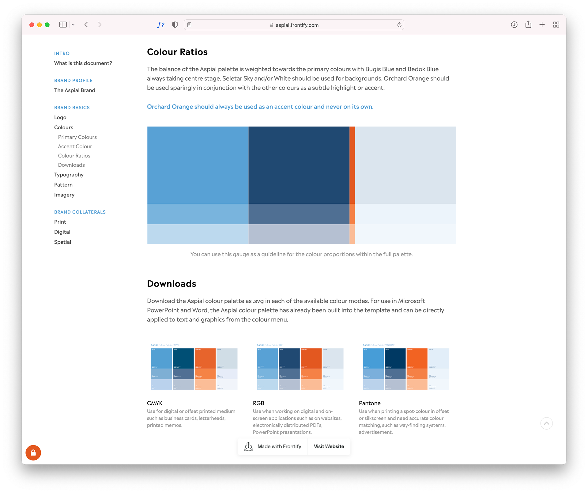Click the CMYK download title

tap(155, 403)
